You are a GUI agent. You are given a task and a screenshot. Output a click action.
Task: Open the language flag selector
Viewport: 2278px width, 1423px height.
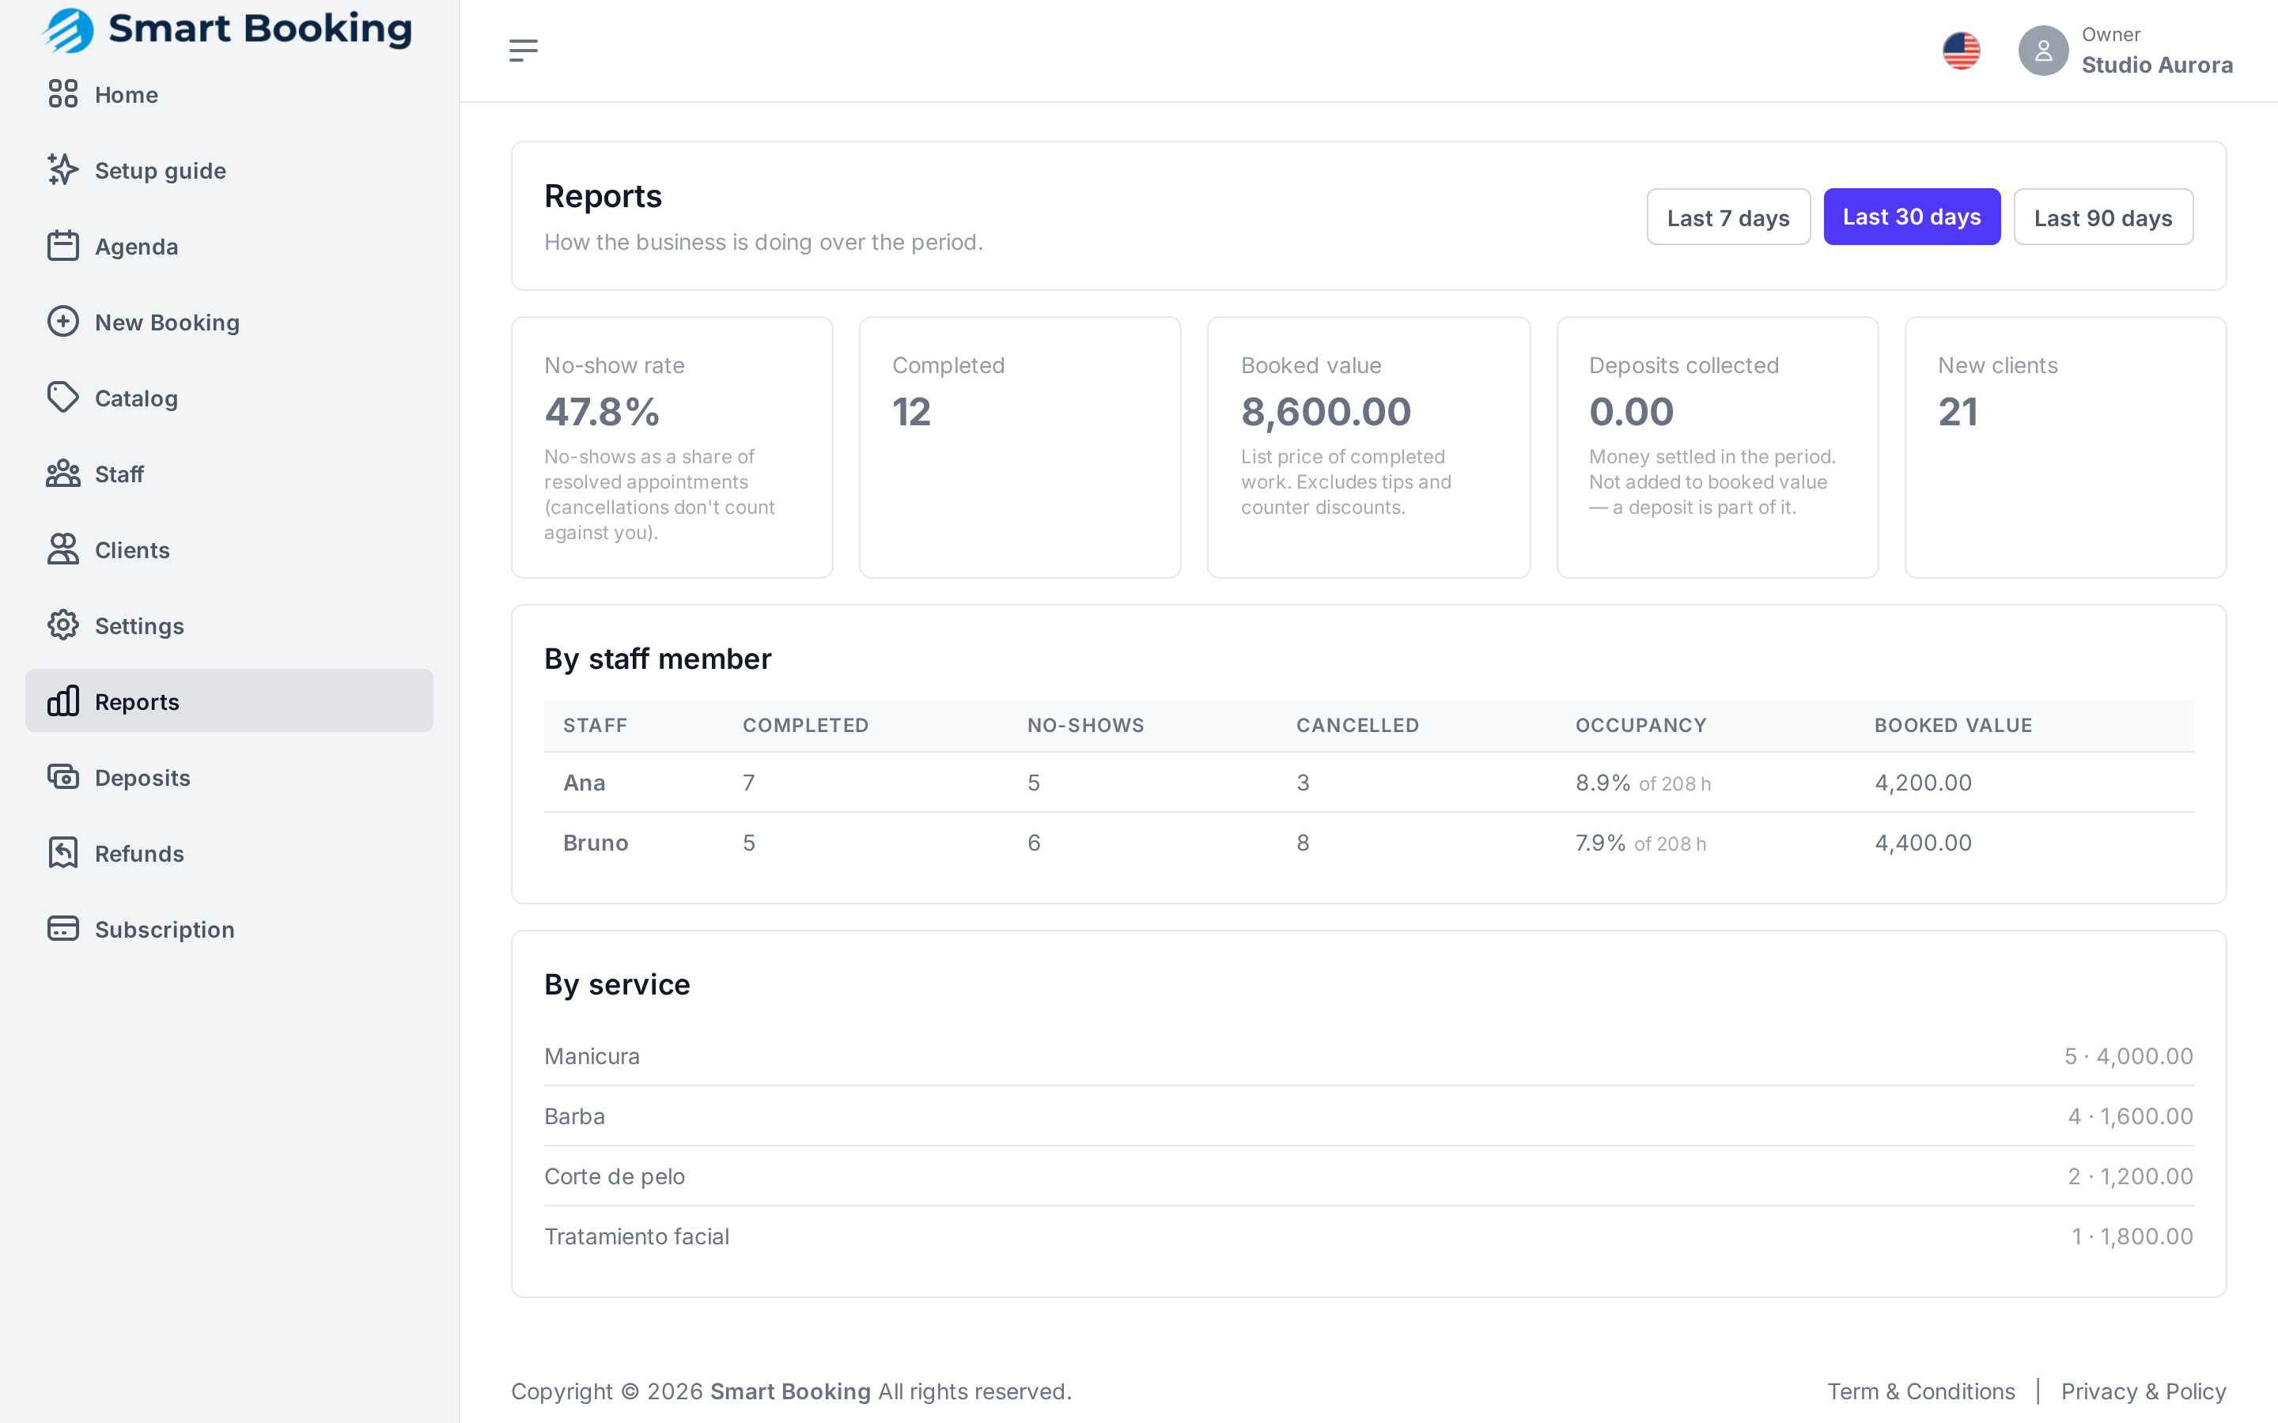(x=1962, y=51)
